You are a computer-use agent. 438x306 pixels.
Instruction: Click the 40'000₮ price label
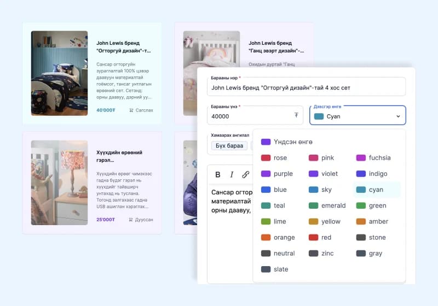tap(106, 110)
